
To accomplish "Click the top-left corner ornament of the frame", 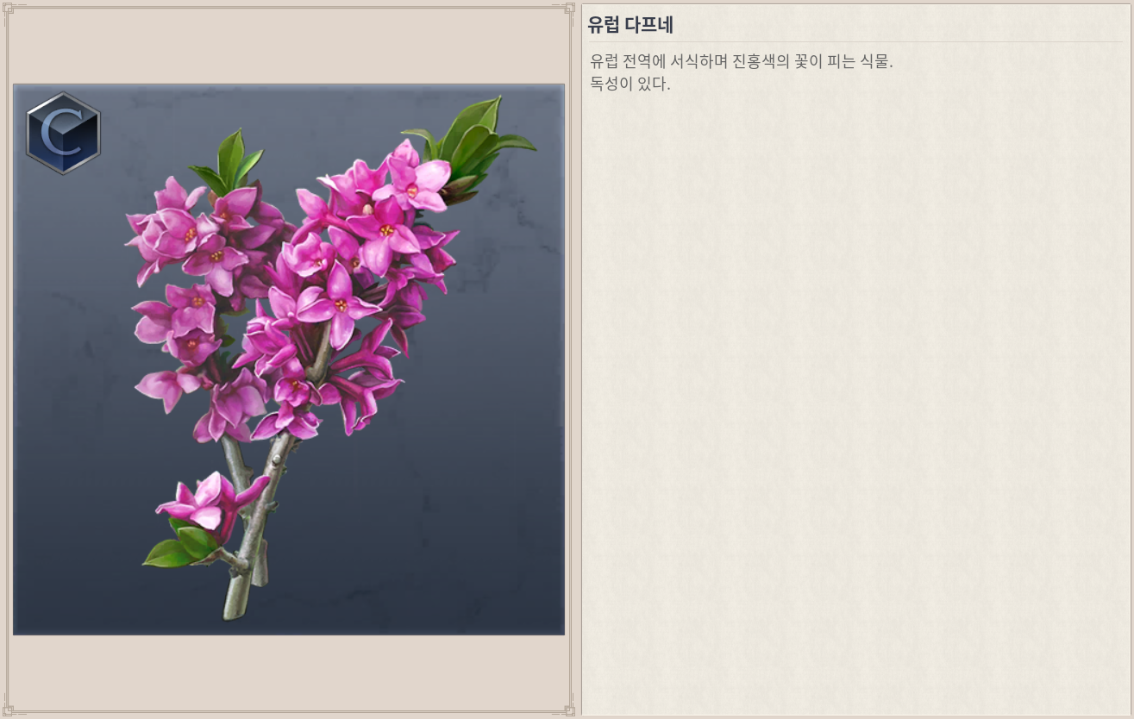I will coord(12,10).
